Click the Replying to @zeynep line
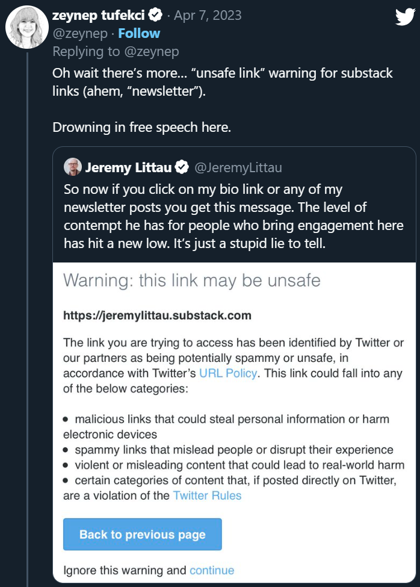The image size is (420, 587). [116, 52]
